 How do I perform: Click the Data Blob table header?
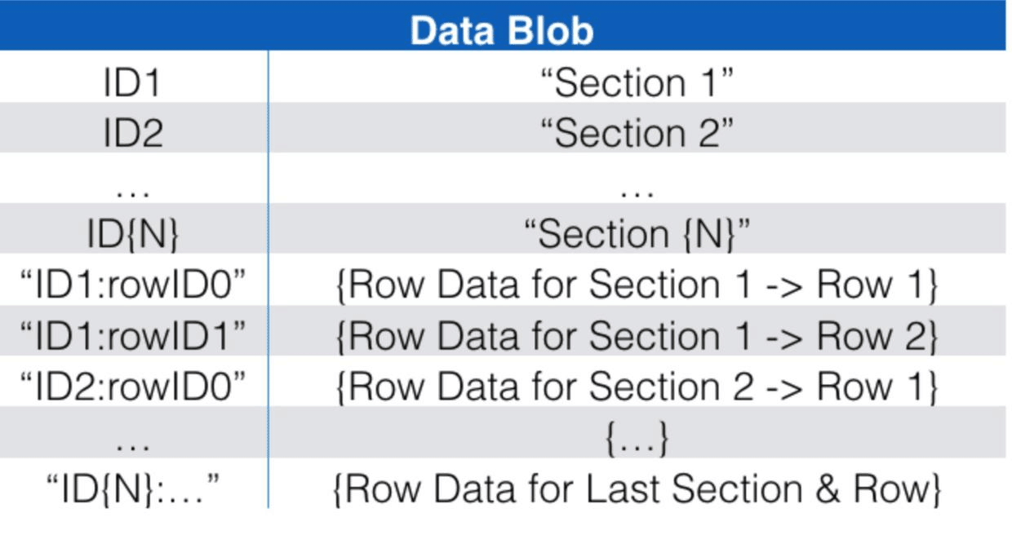[x=502, y=30]
